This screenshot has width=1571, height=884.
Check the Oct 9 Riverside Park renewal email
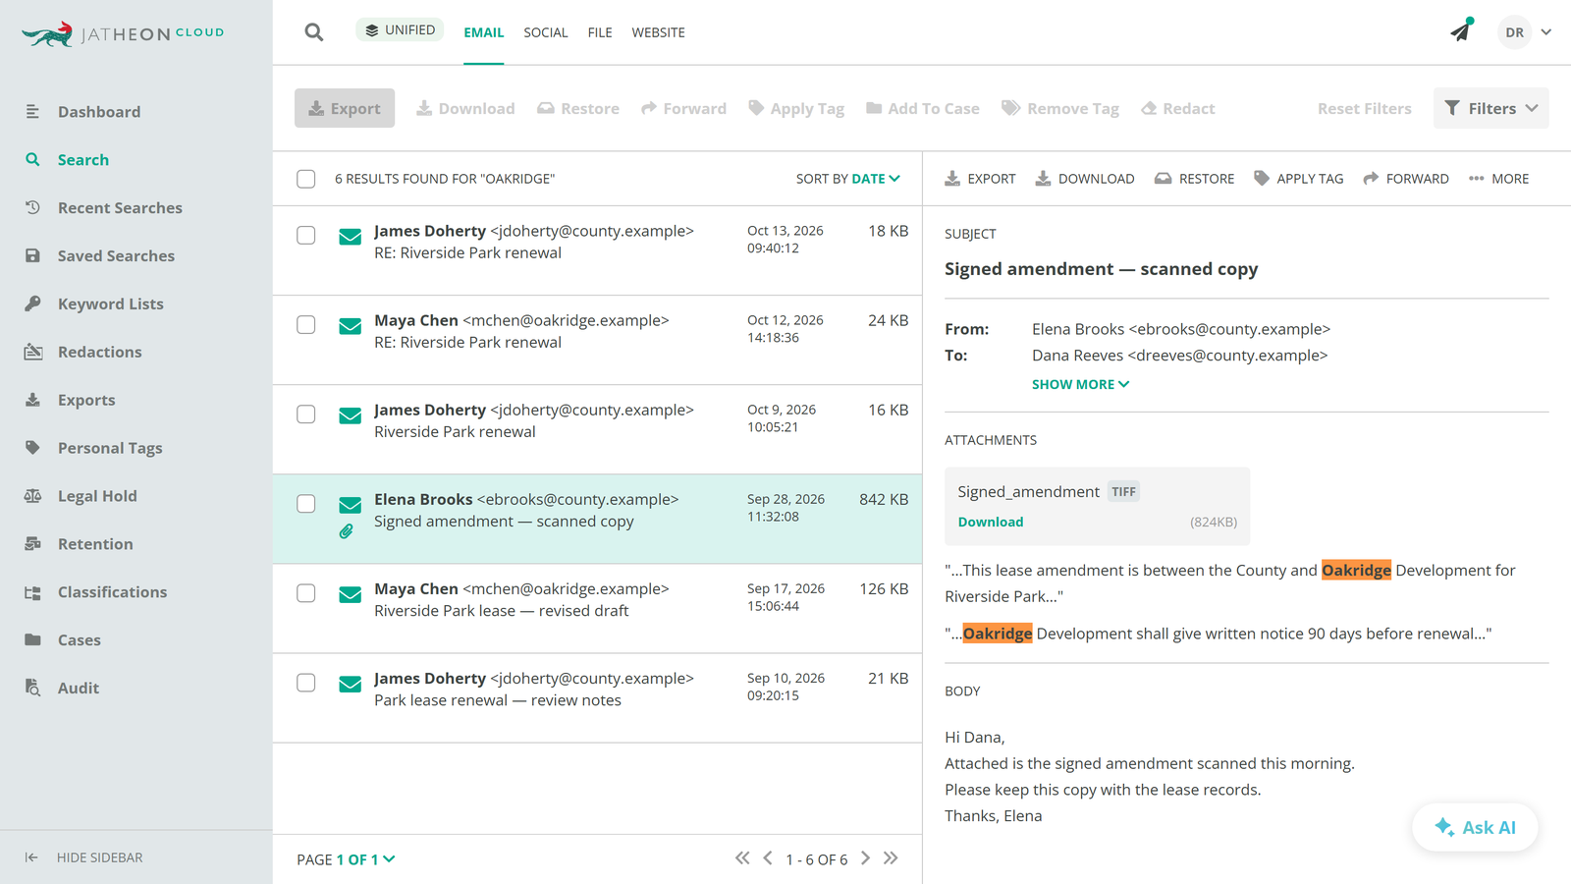(306, 414)
